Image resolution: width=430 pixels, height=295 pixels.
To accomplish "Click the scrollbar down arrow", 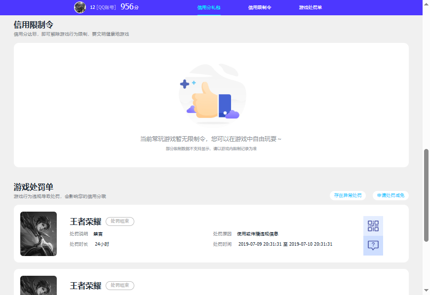I will [426, 290].
